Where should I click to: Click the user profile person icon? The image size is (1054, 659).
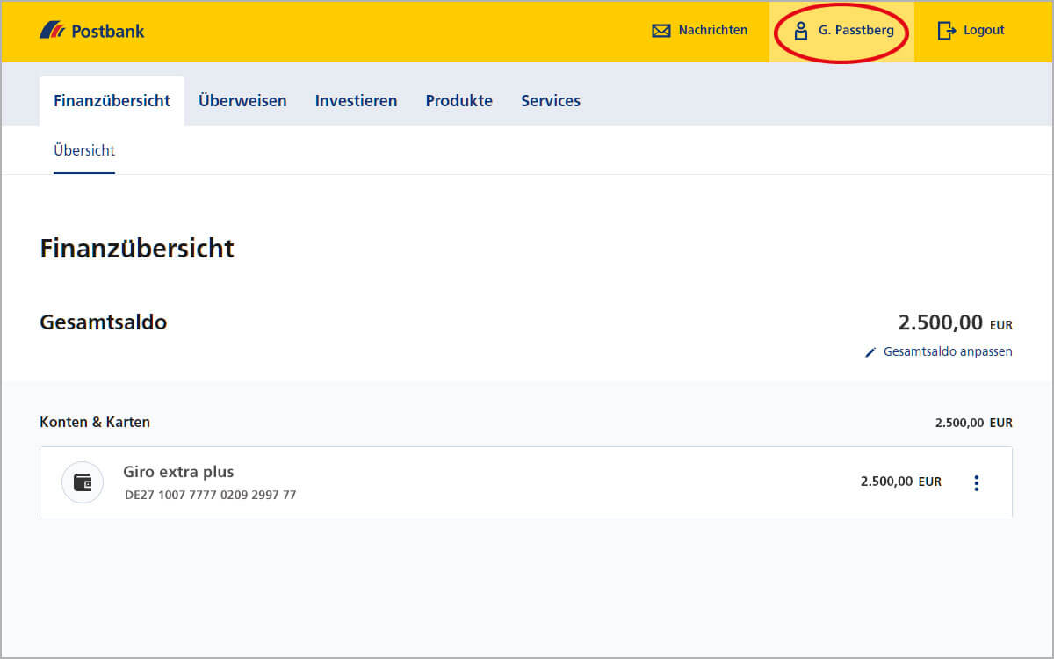click(800, 31)
